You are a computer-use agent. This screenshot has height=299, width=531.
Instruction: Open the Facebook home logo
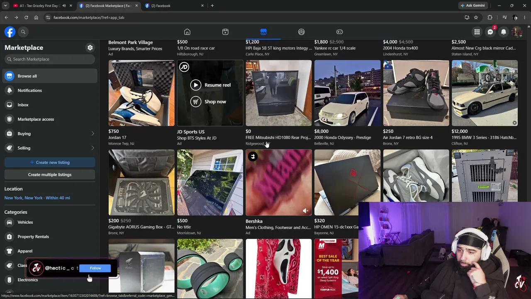10,32
